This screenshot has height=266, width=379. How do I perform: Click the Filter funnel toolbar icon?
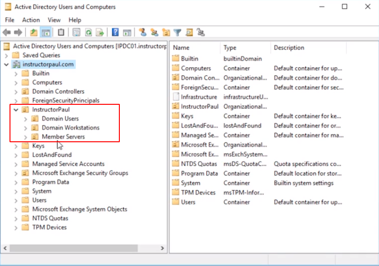(177, 32)
